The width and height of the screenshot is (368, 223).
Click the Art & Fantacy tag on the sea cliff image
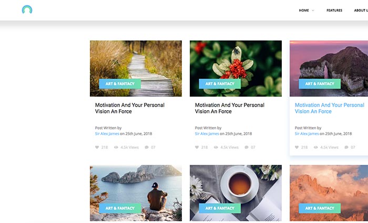click(320, 83)
